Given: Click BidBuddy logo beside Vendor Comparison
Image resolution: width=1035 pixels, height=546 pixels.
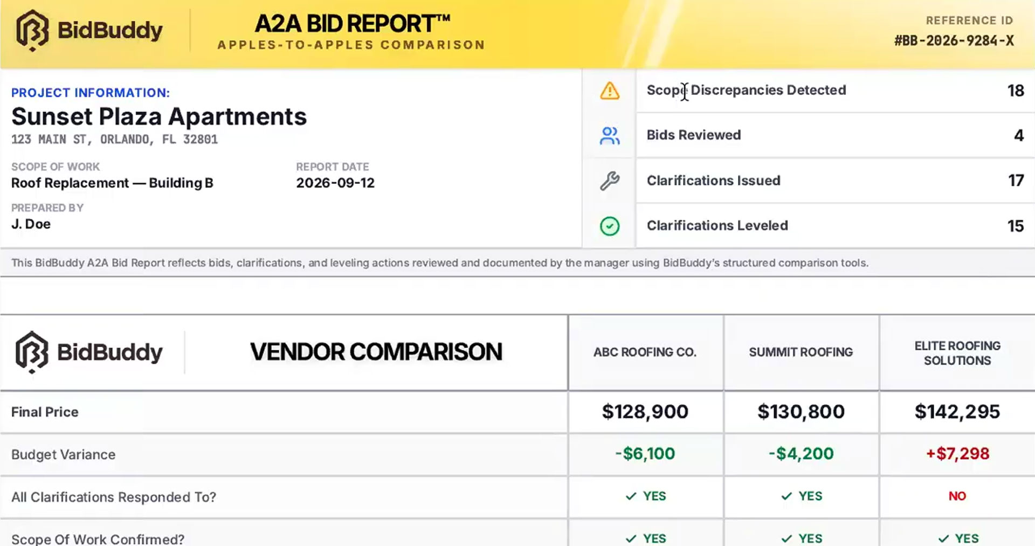Looking at the screenshot, I should click(89, 352).
